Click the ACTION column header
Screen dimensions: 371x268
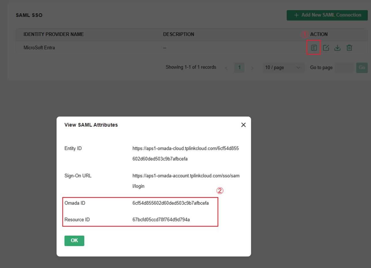pos(319,34)
